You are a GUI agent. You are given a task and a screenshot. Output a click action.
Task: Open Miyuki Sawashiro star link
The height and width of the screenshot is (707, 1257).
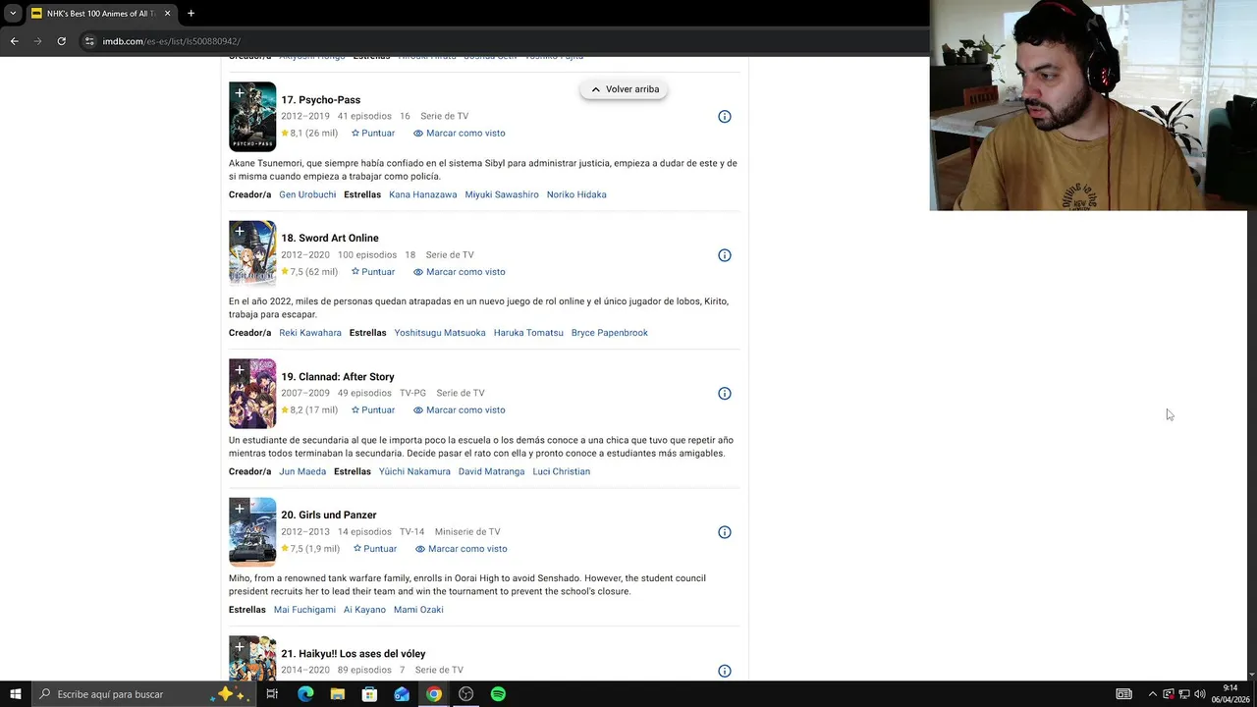click(x=502, y=194)
